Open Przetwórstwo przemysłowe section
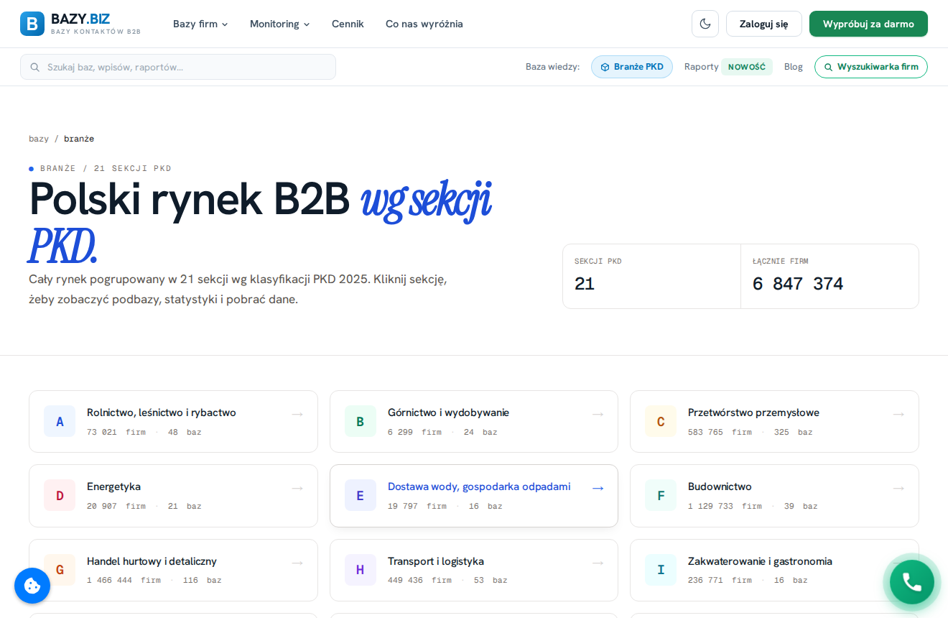 (x=753, y=412)
